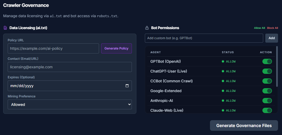Click the Data Licensing document icon
The width and height of the screenshot is (282, 135).
[x=5, y=28]
